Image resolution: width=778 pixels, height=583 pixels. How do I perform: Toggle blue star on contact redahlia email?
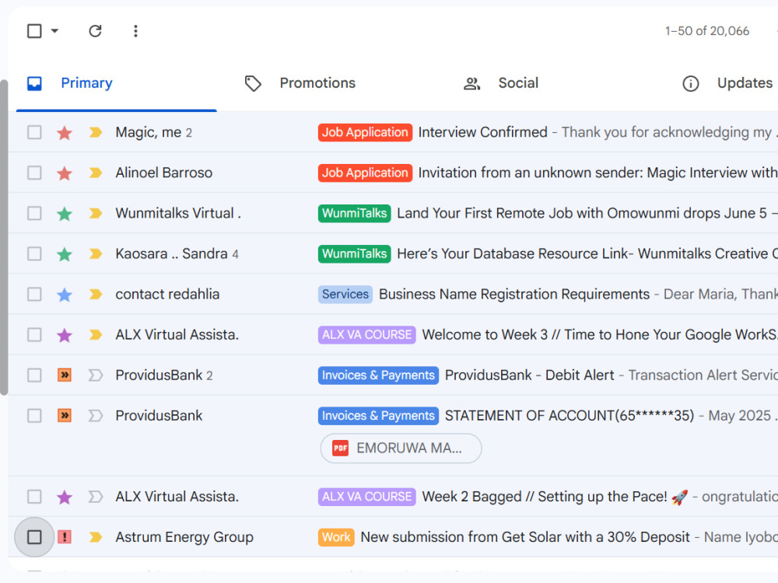tap(65, 295)
